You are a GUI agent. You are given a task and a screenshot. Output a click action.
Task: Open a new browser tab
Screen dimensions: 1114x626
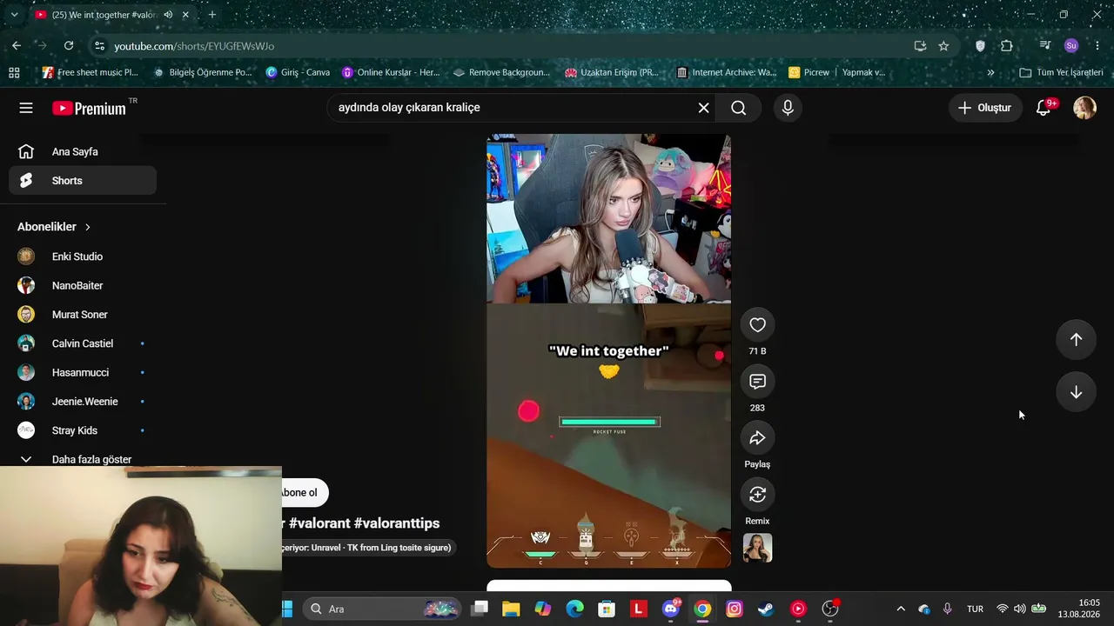[x=211, y=15]
